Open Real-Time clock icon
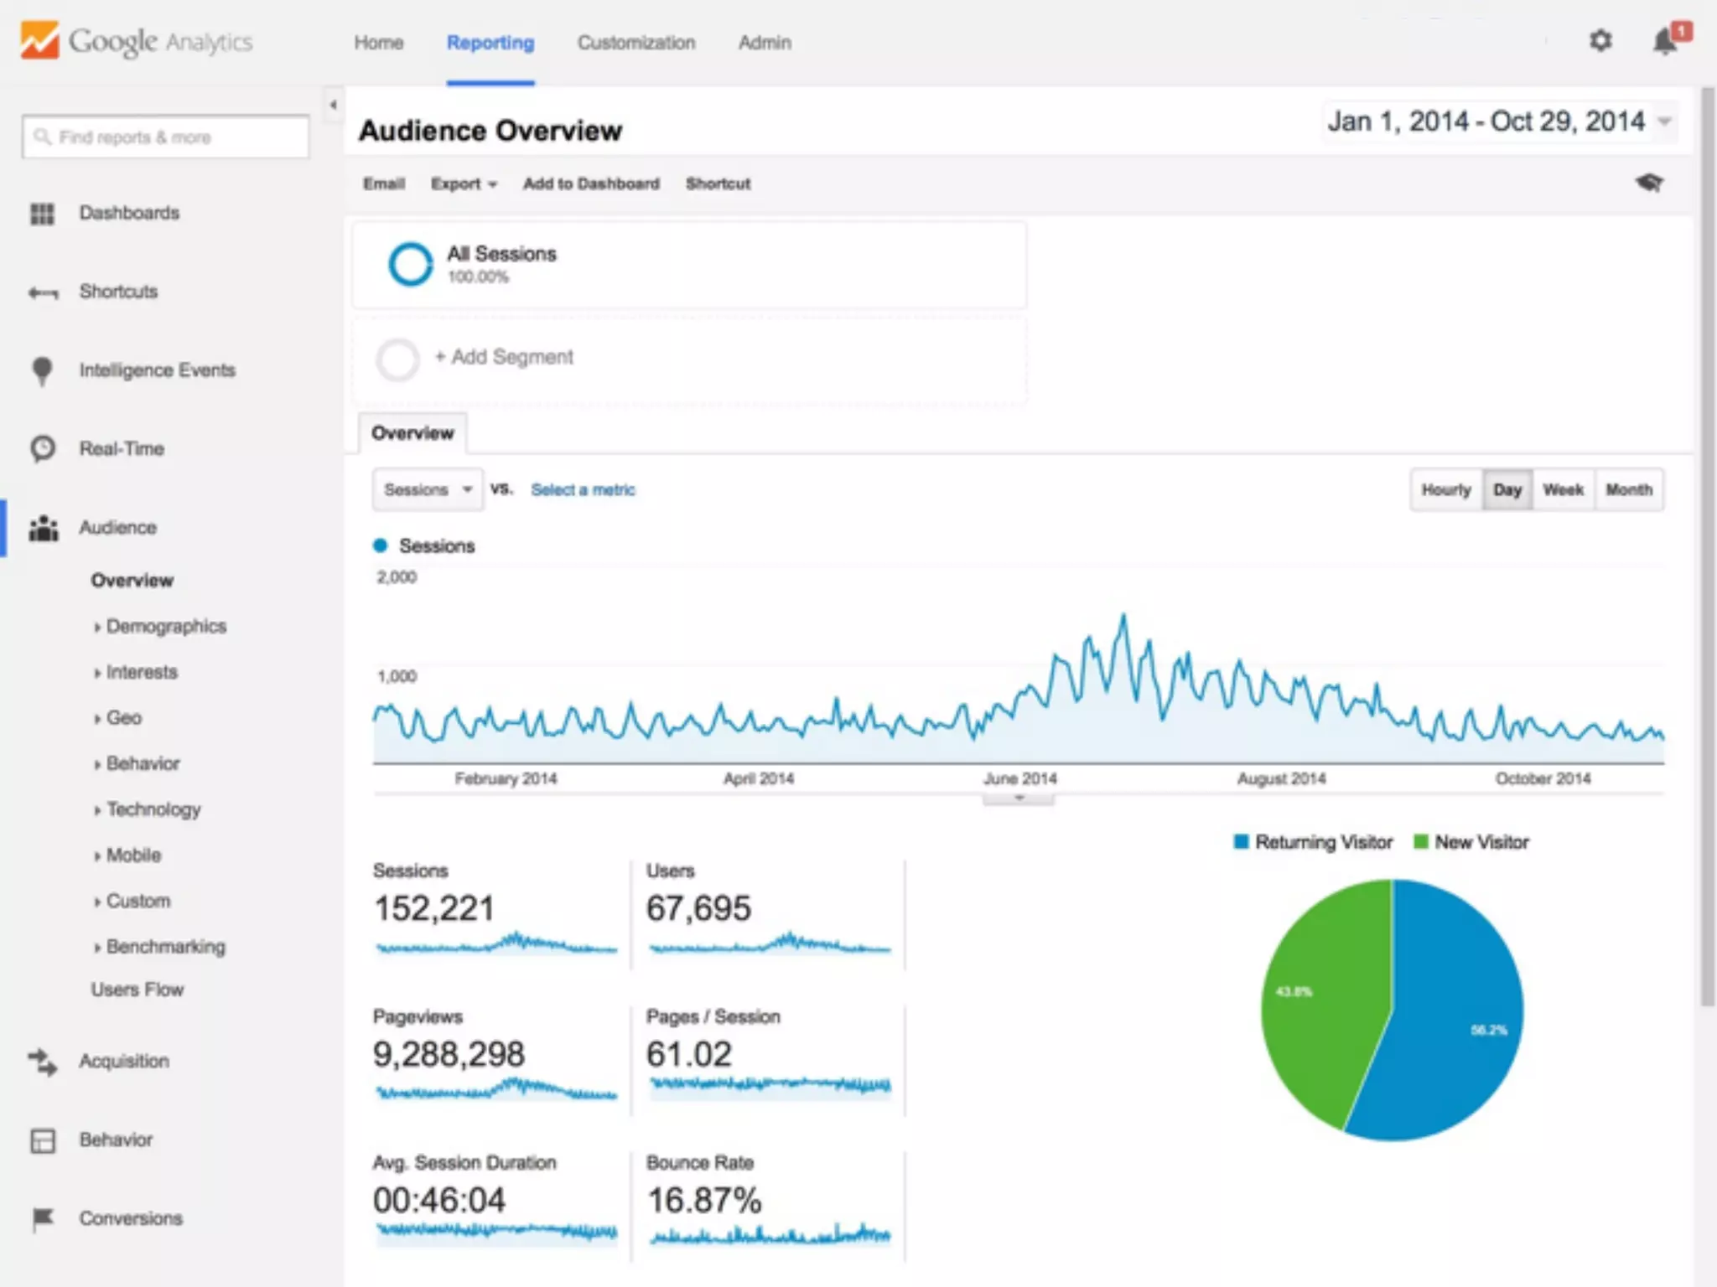Viewport: 1717px width, 1287px height. click(x=42, y=449)
